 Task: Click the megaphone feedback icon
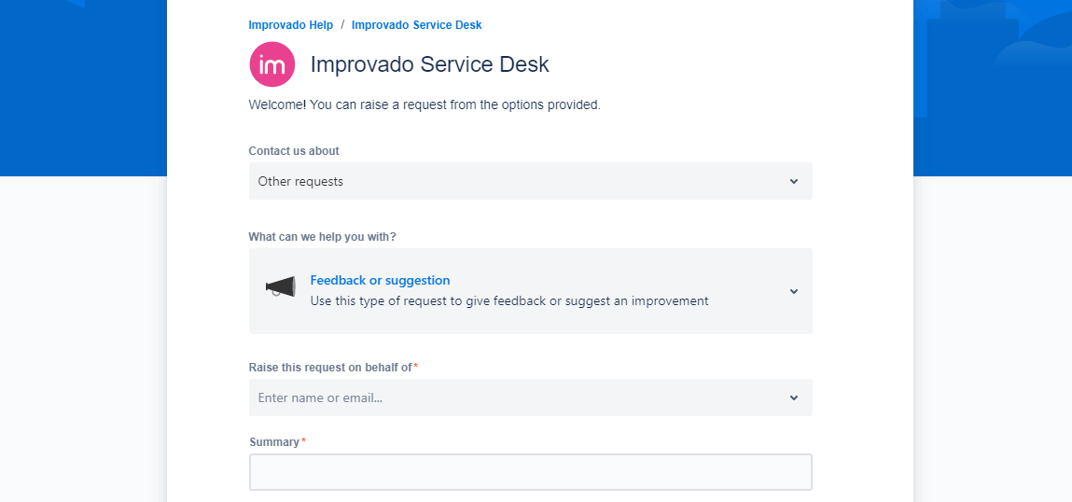coord(280,286)
